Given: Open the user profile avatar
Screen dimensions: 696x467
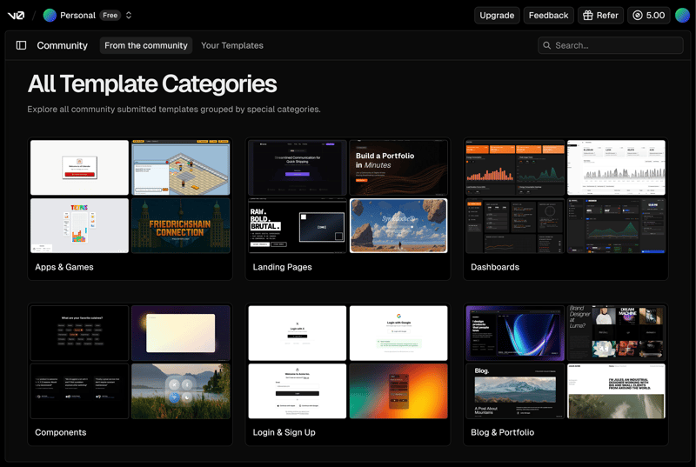Looking at the screenshot, I should pyautogui.click(x=682, y=15).
